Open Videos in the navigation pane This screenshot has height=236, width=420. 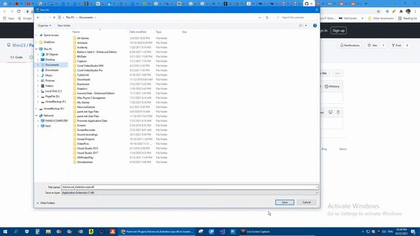click(x=49, y=86)
